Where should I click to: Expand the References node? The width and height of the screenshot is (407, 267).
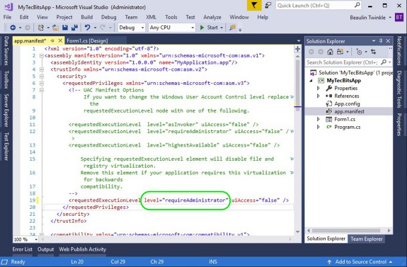point(318,96)
